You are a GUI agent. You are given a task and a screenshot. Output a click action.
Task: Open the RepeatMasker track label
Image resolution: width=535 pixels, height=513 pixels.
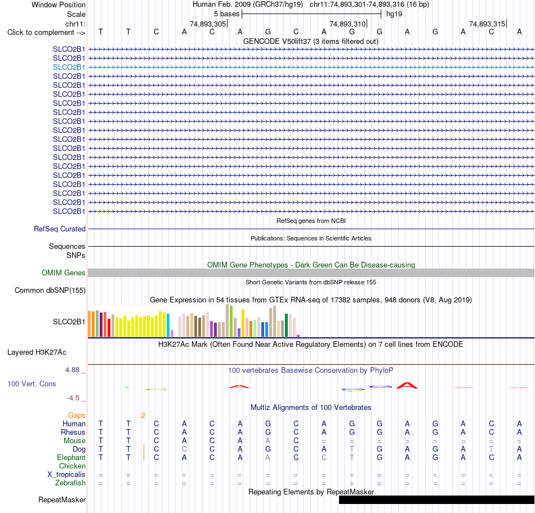[62, 499]
